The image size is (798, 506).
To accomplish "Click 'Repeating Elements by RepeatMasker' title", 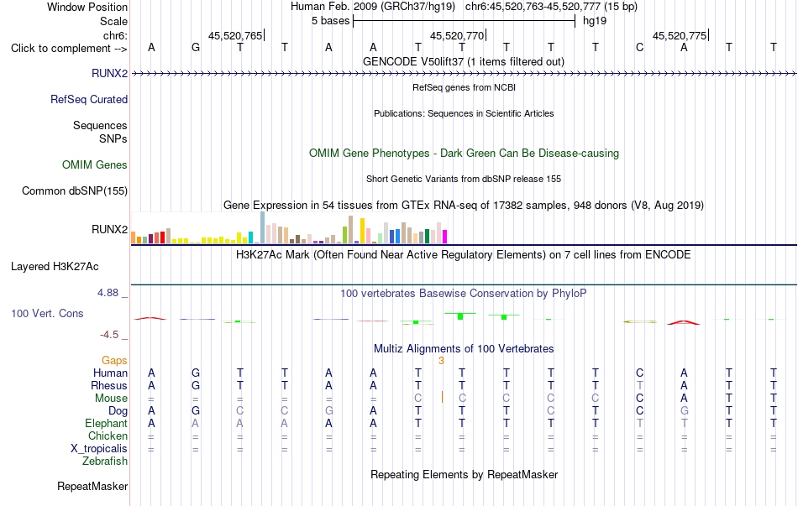I will 464,474.
